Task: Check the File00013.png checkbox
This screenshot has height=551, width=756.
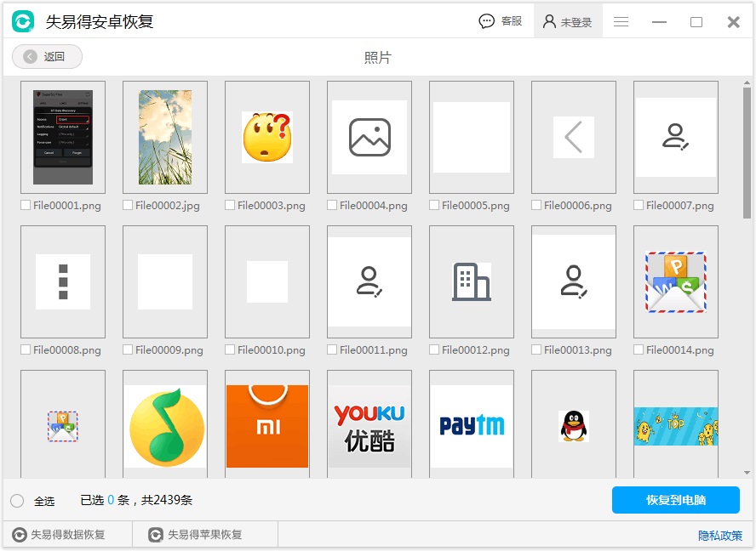Action: (536, 349)
